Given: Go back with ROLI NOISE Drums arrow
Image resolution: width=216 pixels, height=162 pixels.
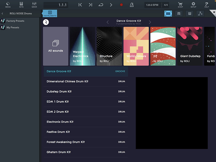Looking at the screenshot, I should pos(2,14).
